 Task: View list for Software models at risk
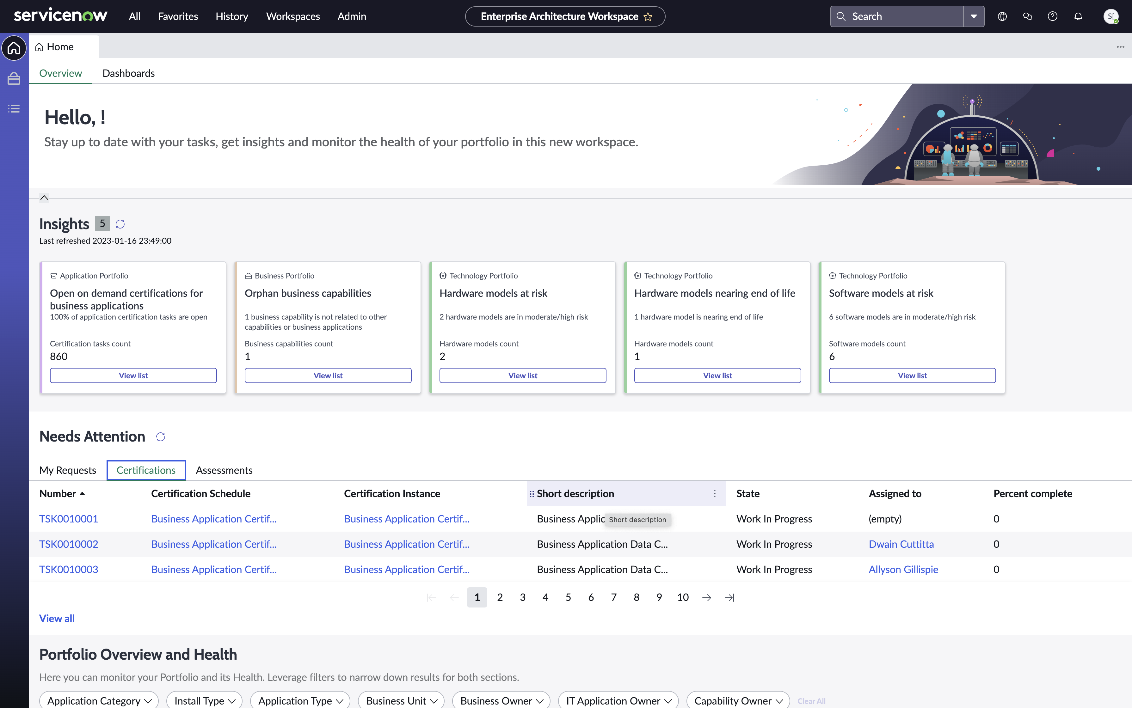point(911,375)
